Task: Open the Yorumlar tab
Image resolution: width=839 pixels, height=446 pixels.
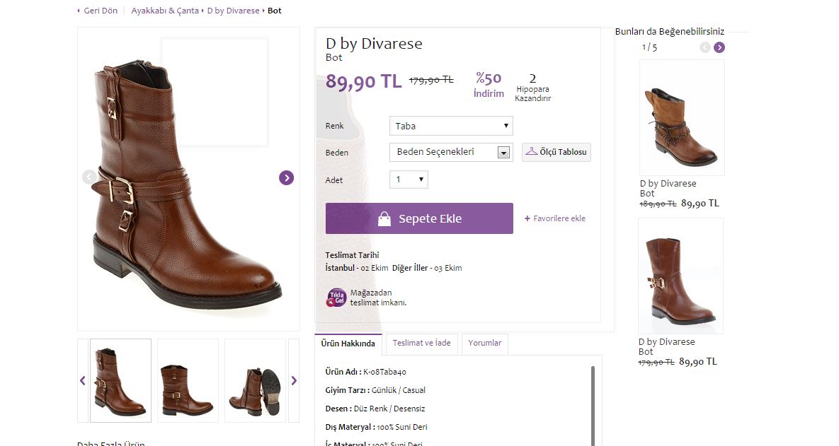Action: tap(484, 344)
